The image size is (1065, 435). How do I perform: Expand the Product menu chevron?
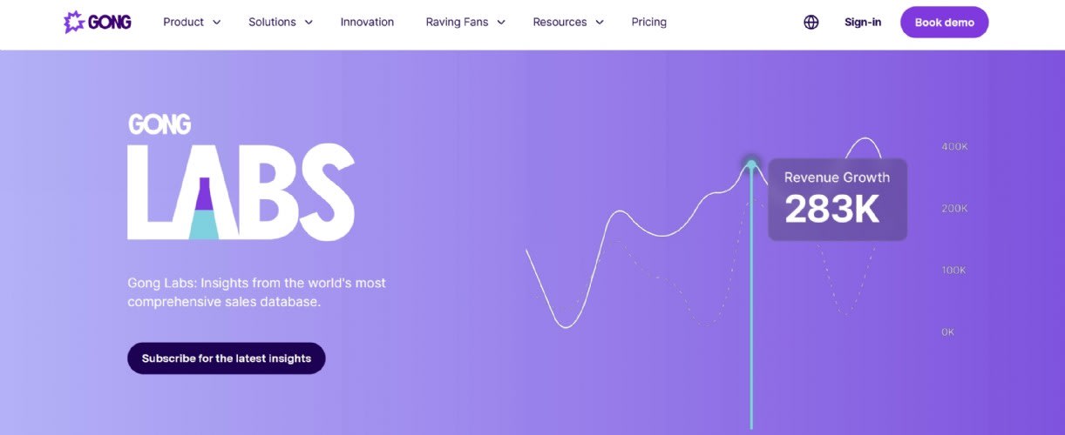click(x=216, y=23)
